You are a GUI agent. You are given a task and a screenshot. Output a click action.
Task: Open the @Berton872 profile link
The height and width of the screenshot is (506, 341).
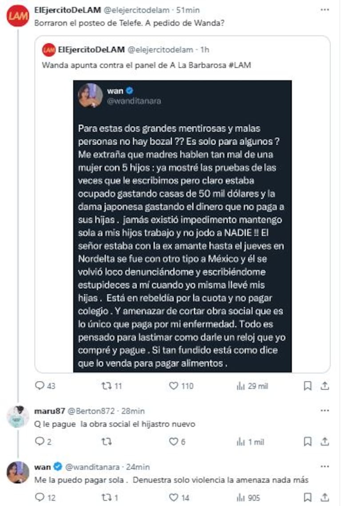[x=94, y=411]
